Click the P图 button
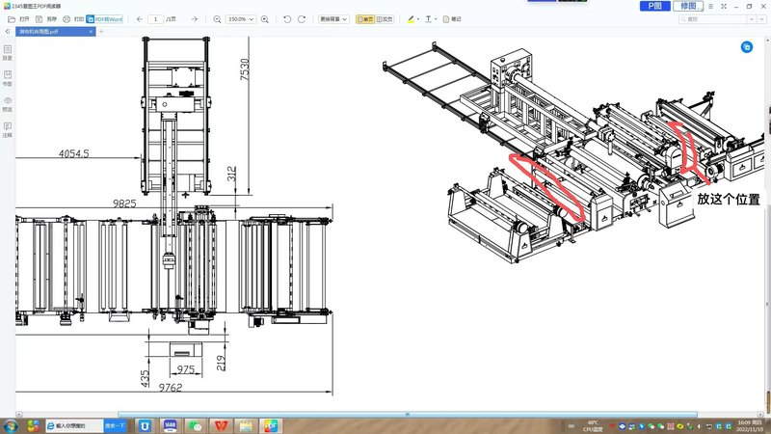The image size is (771, 434). 654,6
